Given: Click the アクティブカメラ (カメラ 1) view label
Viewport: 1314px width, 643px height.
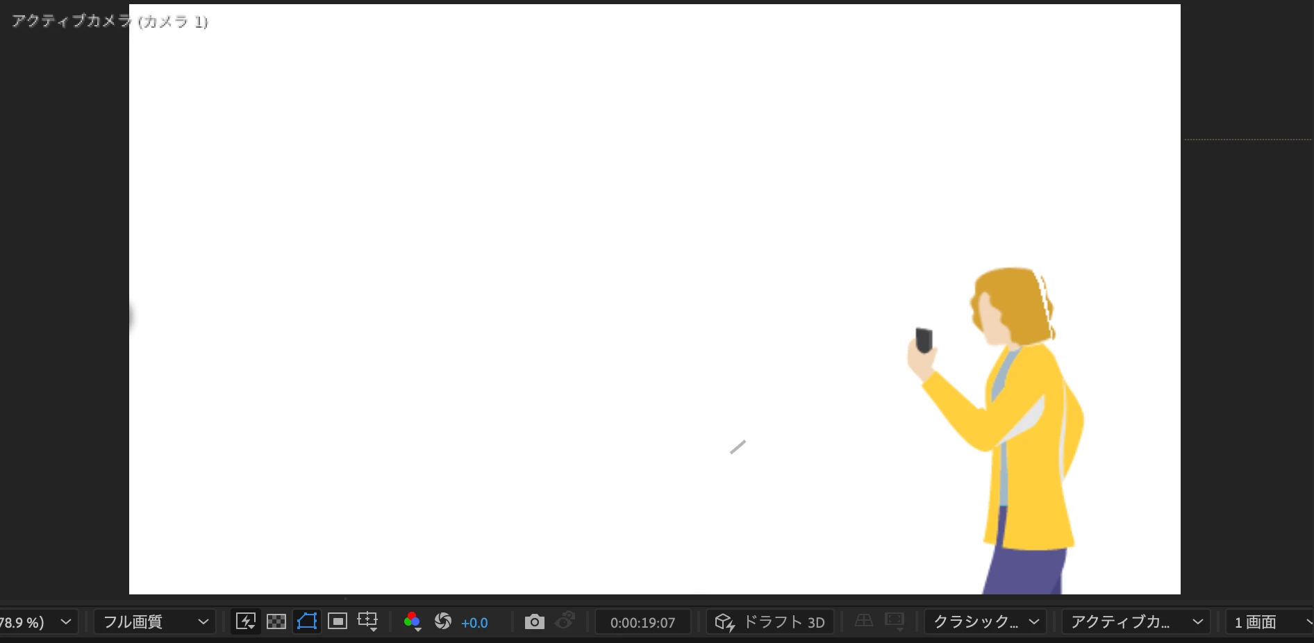Looking at the screenshot, I should pyautogui.click(x=110, y=22).
